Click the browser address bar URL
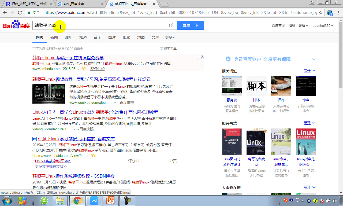 point(181,13)
